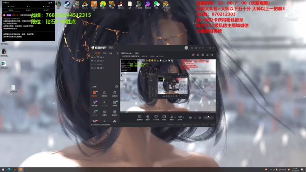This screenshot has height=172, width=306.
Task: Toggle the lock icon on the chat overlay
Action: click(49, 3)
